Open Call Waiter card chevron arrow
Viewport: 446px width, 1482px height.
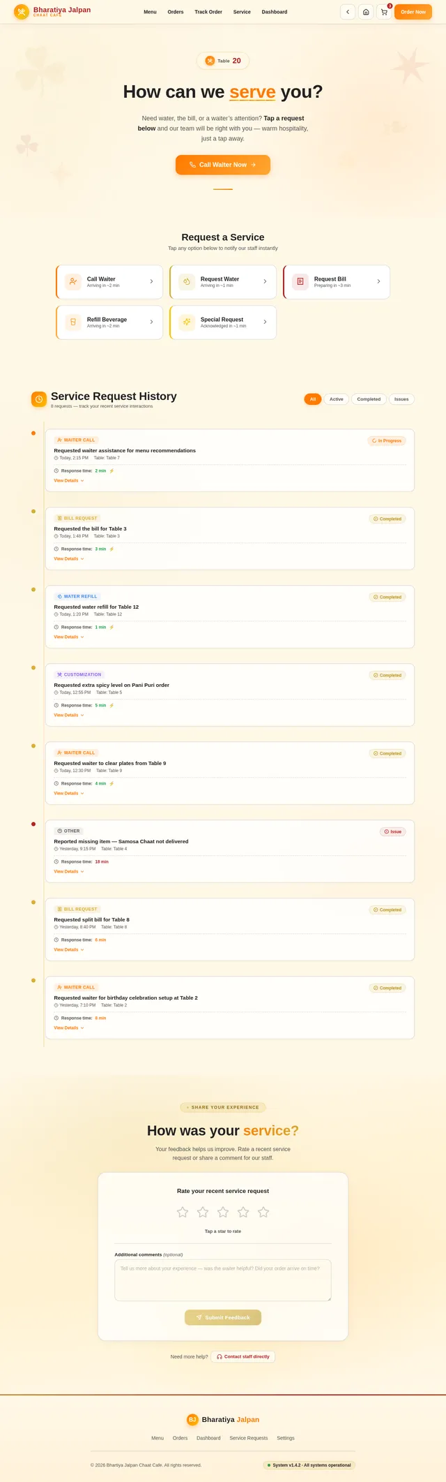coord(151,281)
